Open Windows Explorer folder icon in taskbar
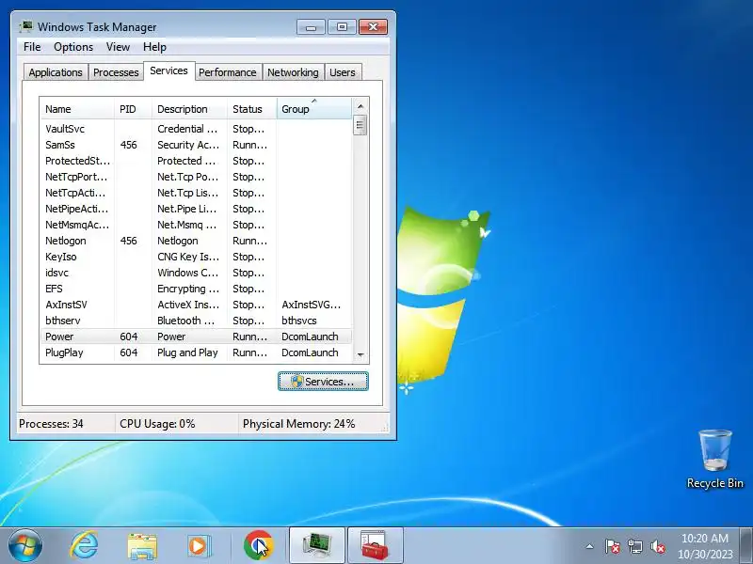Viewport: 753px width, 564px height. (x=142, y=546)
